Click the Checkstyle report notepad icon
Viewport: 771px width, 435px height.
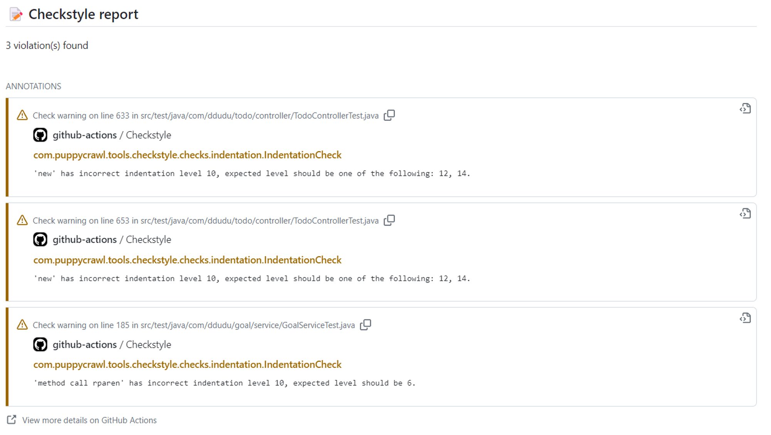[16, 15]
